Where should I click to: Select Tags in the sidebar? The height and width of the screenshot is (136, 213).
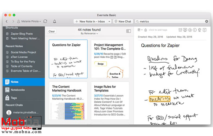[x=14, y=98]
